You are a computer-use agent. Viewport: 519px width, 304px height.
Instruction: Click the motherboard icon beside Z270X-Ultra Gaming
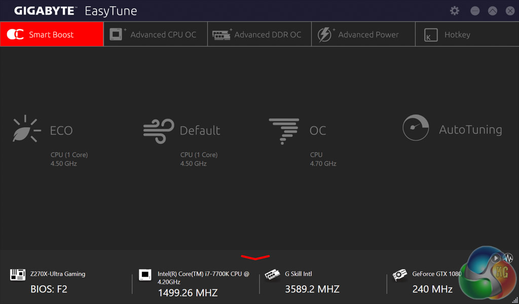(18, 275)
